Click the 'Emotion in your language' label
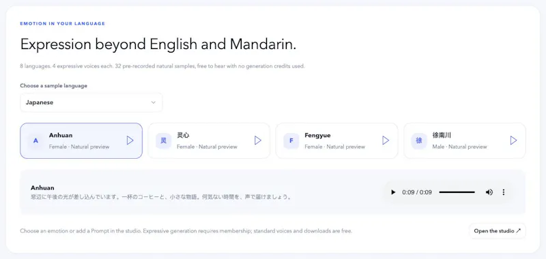Image resolution: width=546 pixels, height=259 pixels. pos(62,24)
